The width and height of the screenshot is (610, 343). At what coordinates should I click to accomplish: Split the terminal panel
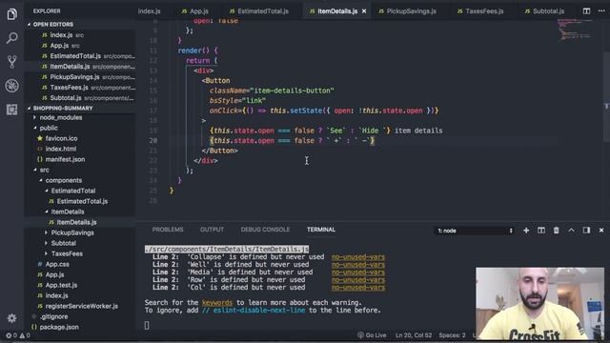pyautogui.click(x=541, y=231)
